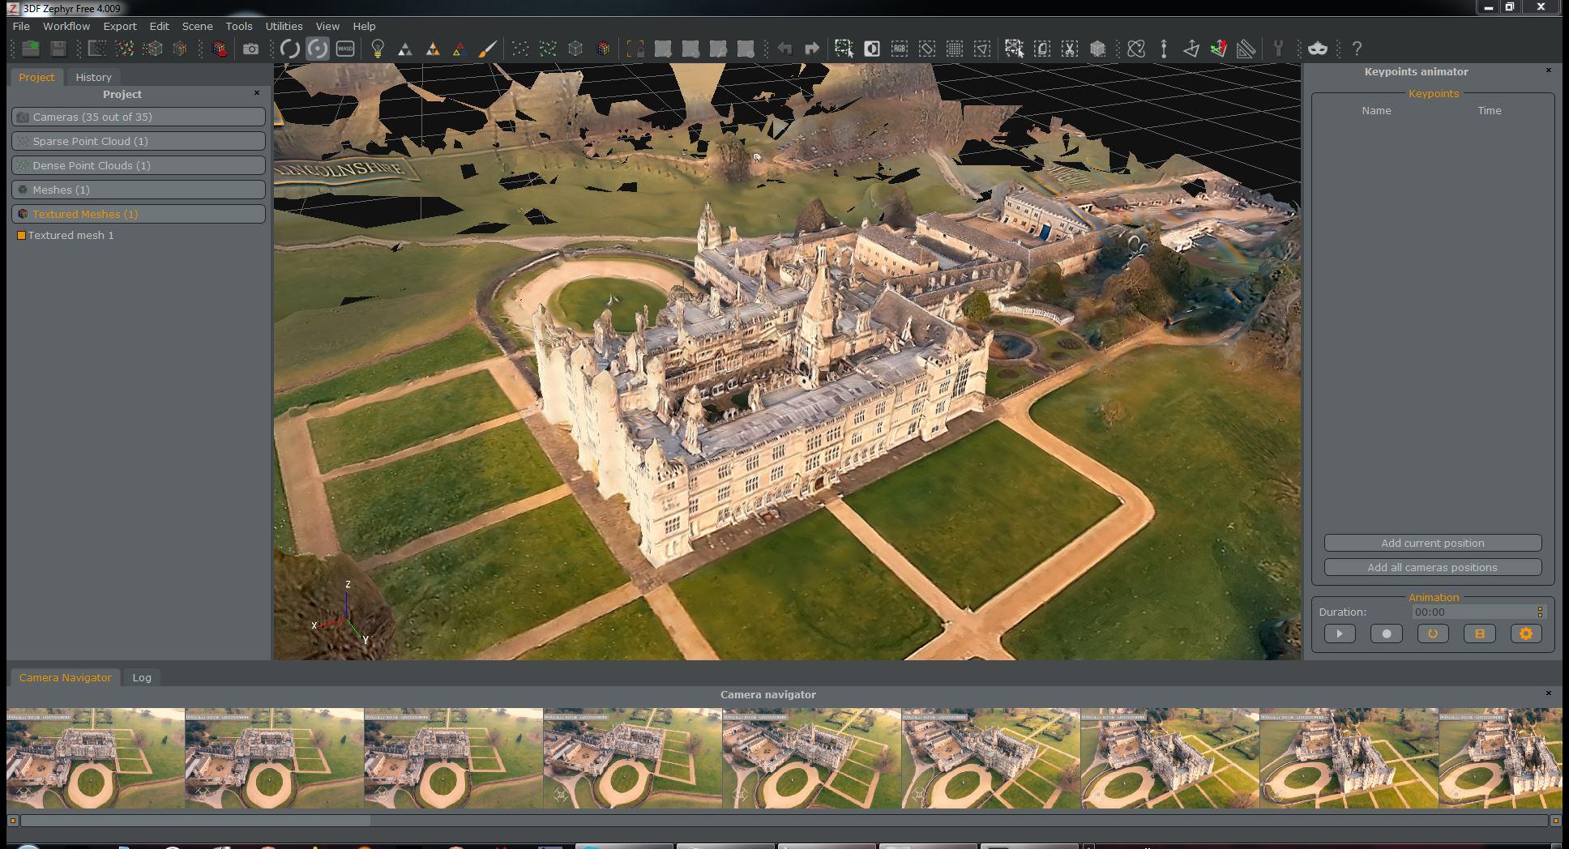Toggle the light bulb lighting icon
This screenshot has height=849, width=1569.
[378, 49]
